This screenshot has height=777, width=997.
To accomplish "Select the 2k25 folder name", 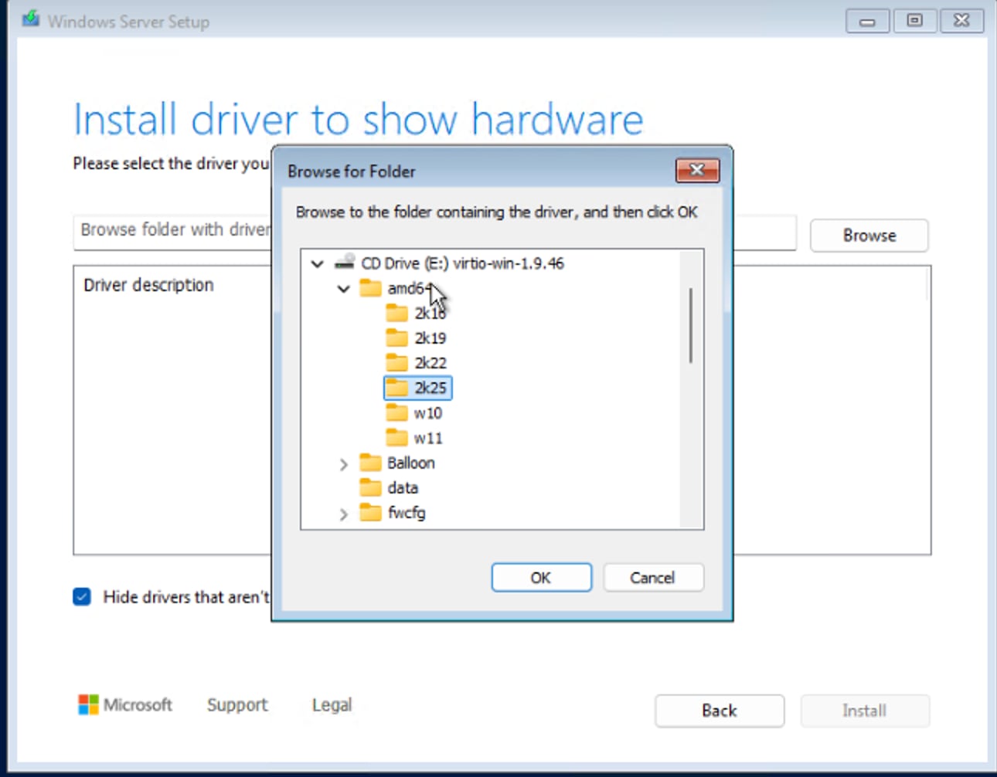I will (430, 388).
